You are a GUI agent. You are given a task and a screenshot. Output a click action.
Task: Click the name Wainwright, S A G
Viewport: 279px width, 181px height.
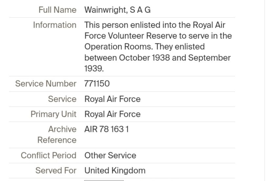(117, 10)
